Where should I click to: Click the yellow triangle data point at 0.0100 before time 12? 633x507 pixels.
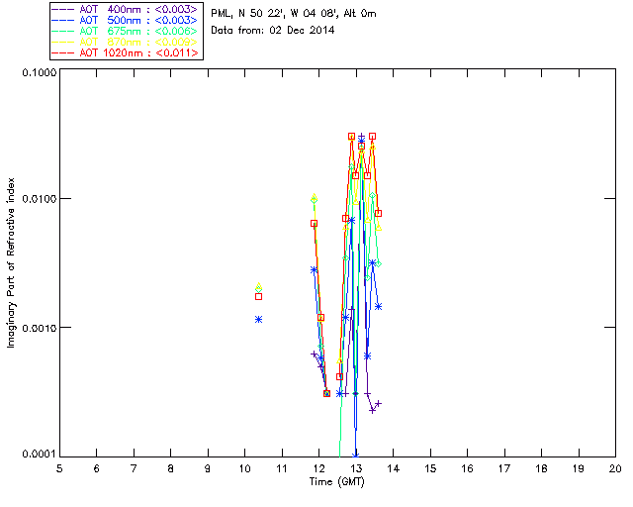point(315,197)
